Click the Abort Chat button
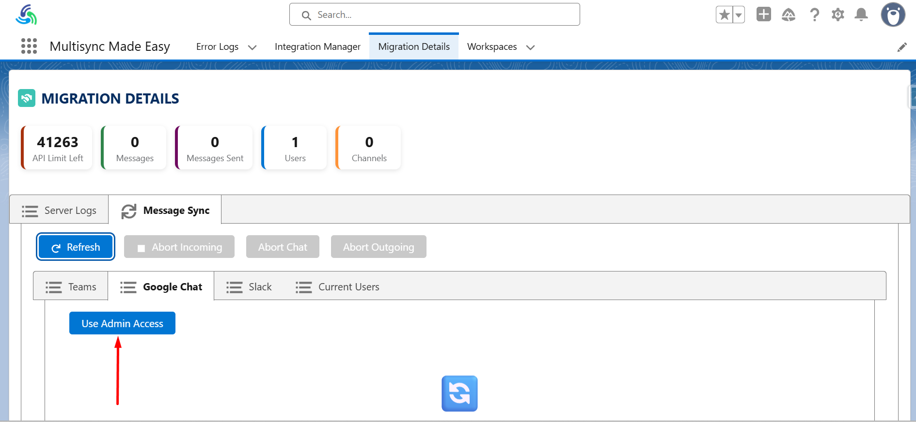The height and width of the screenshot is (422, 916). (283, 247)
